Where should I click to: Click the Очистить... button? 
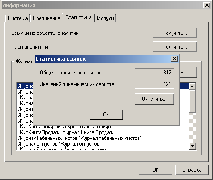[154, 99]
